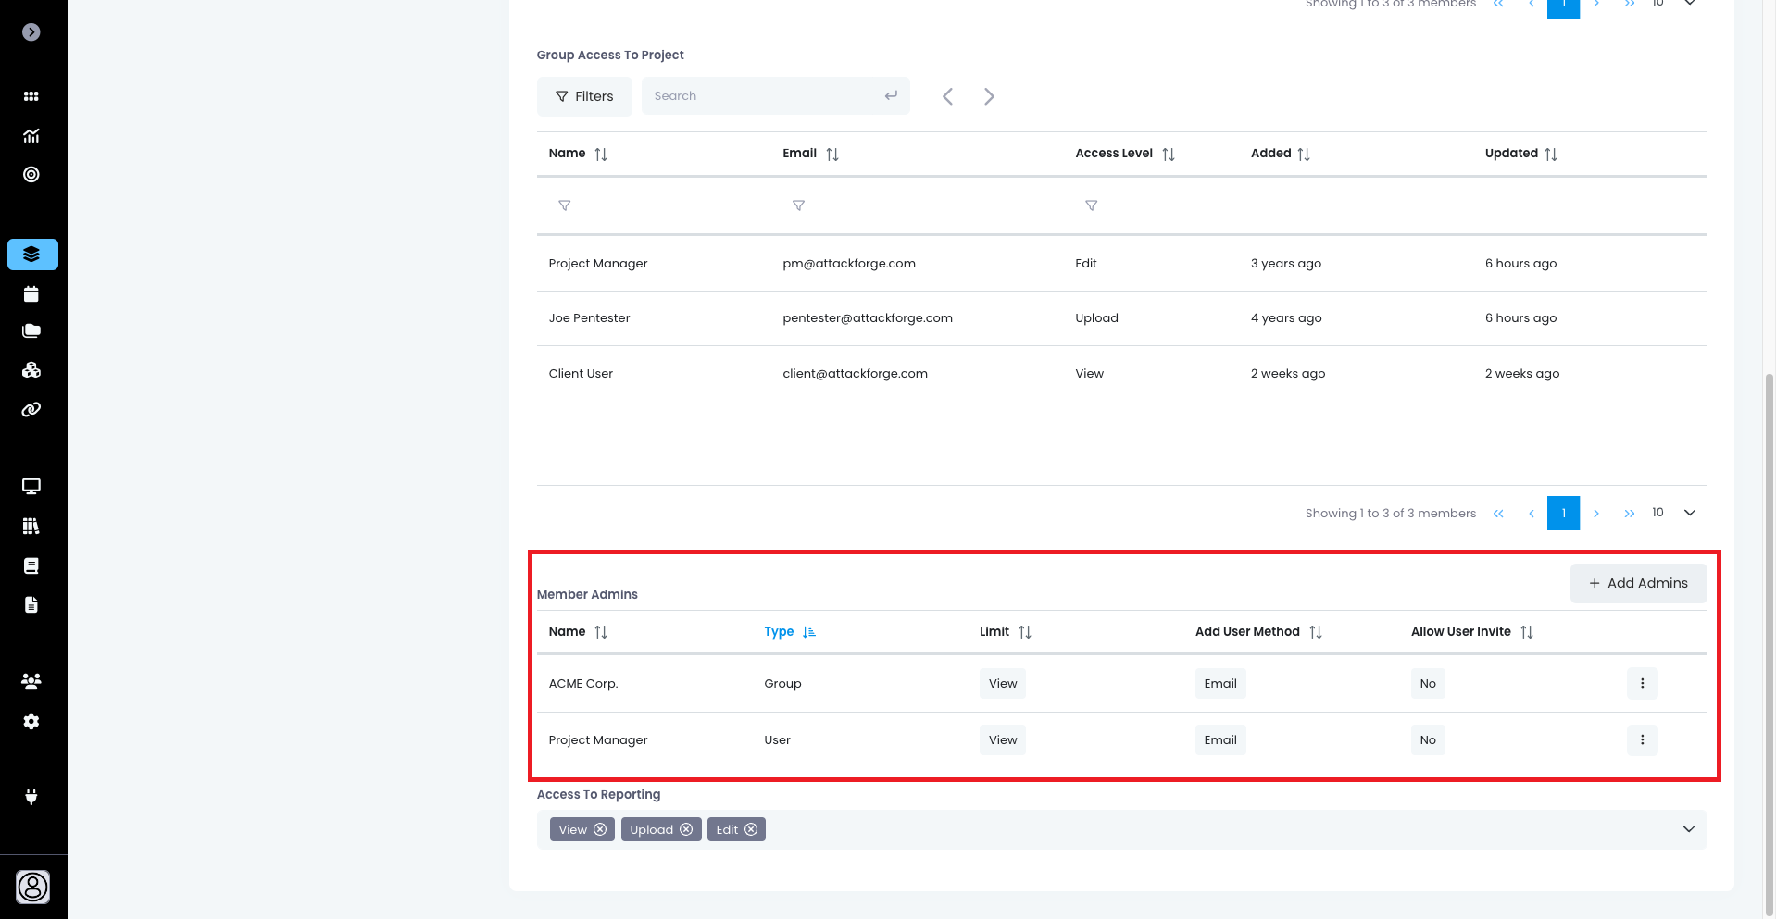
Task: Click the user profile avatar icon
Action: [x=32, y=887]
